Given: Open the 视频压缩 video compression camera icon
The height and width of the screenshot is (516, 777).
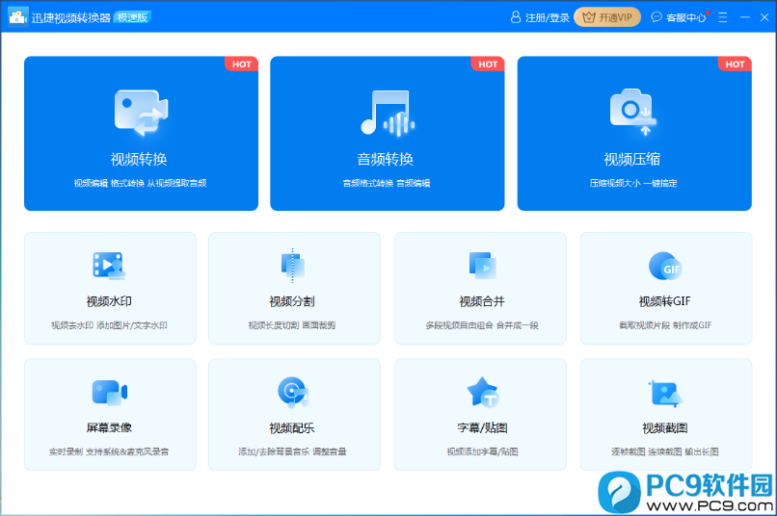Looking at the screenshot, I should tap(633, 113).
